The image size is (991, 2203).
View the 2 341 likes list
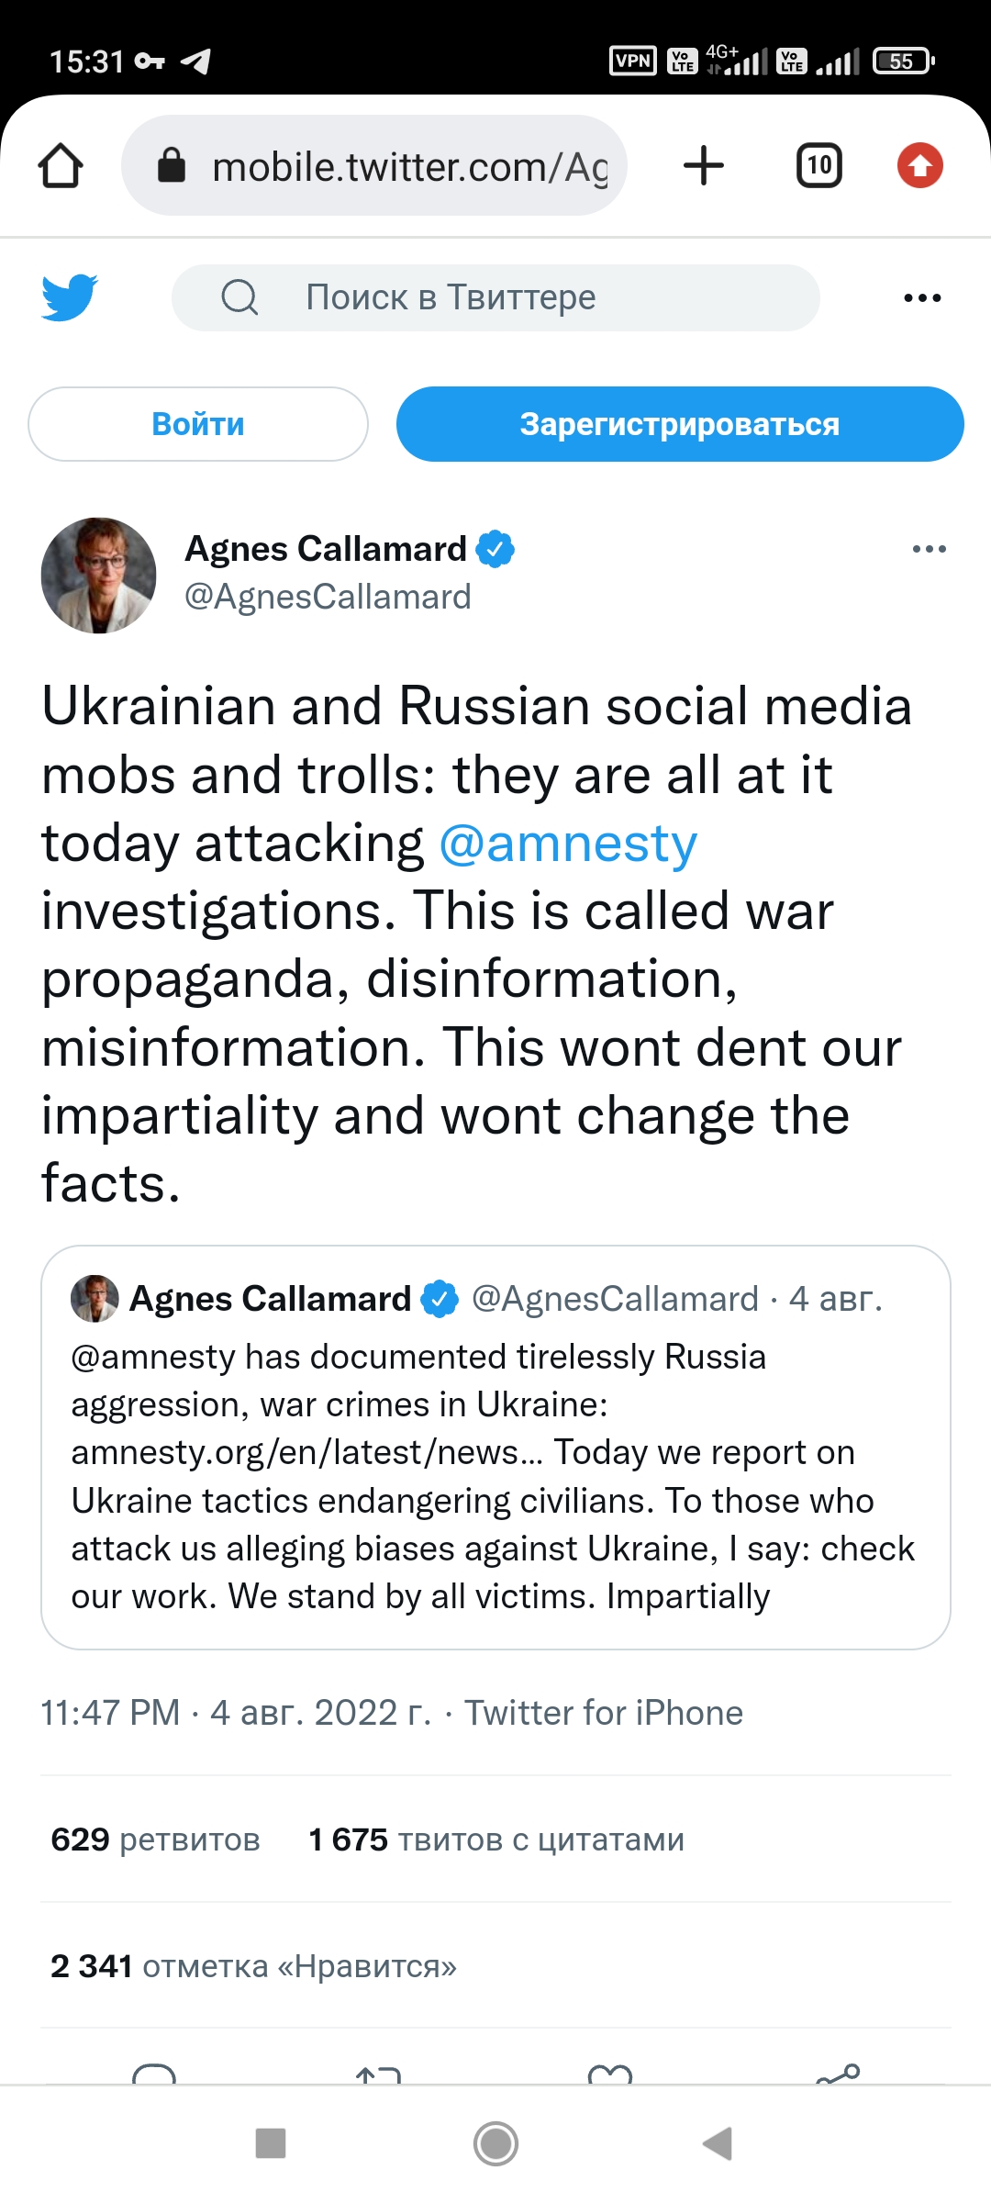(x=253, y=1966)
